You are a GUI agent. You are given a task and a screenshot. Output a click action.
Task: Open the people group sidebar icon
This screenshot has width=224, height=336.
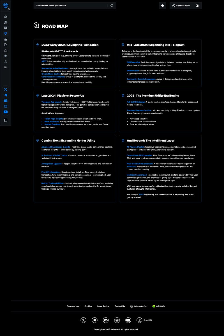coord(6,67)
